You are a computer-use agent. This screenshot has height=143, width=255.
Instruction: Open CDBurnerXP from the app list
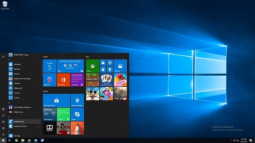24,88
